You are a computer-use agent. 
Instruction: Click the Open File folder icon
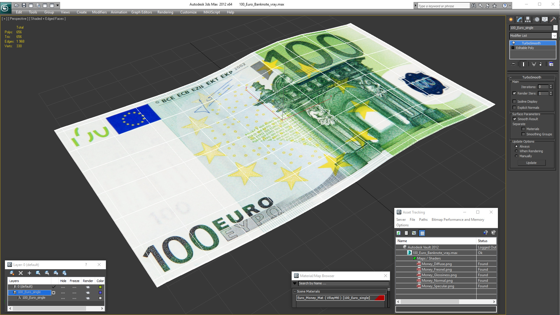tap(17, 5)
